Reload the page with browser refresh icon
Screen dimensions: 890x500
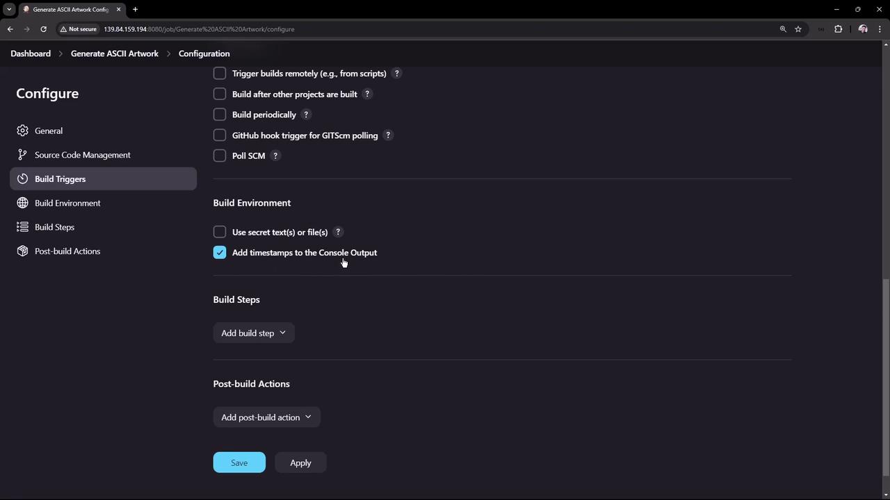click(x=43, y=29)
